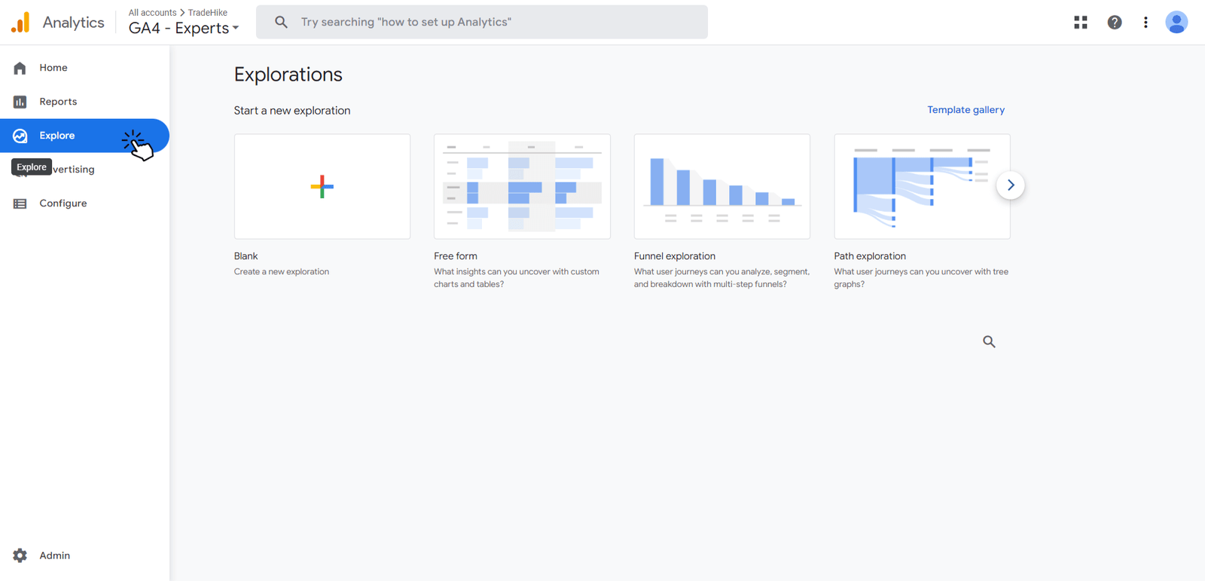The image size is (1205, 581).
Task: Open the Reports section
Action: 58,101
